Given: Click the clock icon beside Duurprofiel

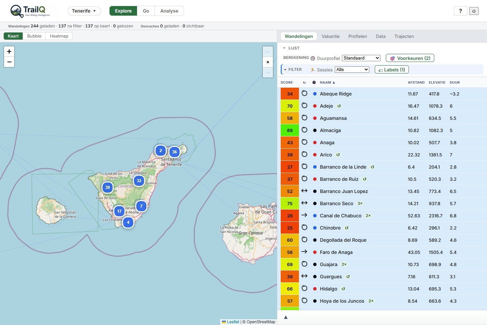Looking at the screenshot, I should [313, 58].
